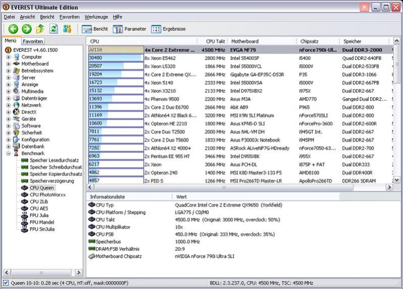Expand the Multimedia tree node
Screen dimensions: 403x289
[9, 91]
